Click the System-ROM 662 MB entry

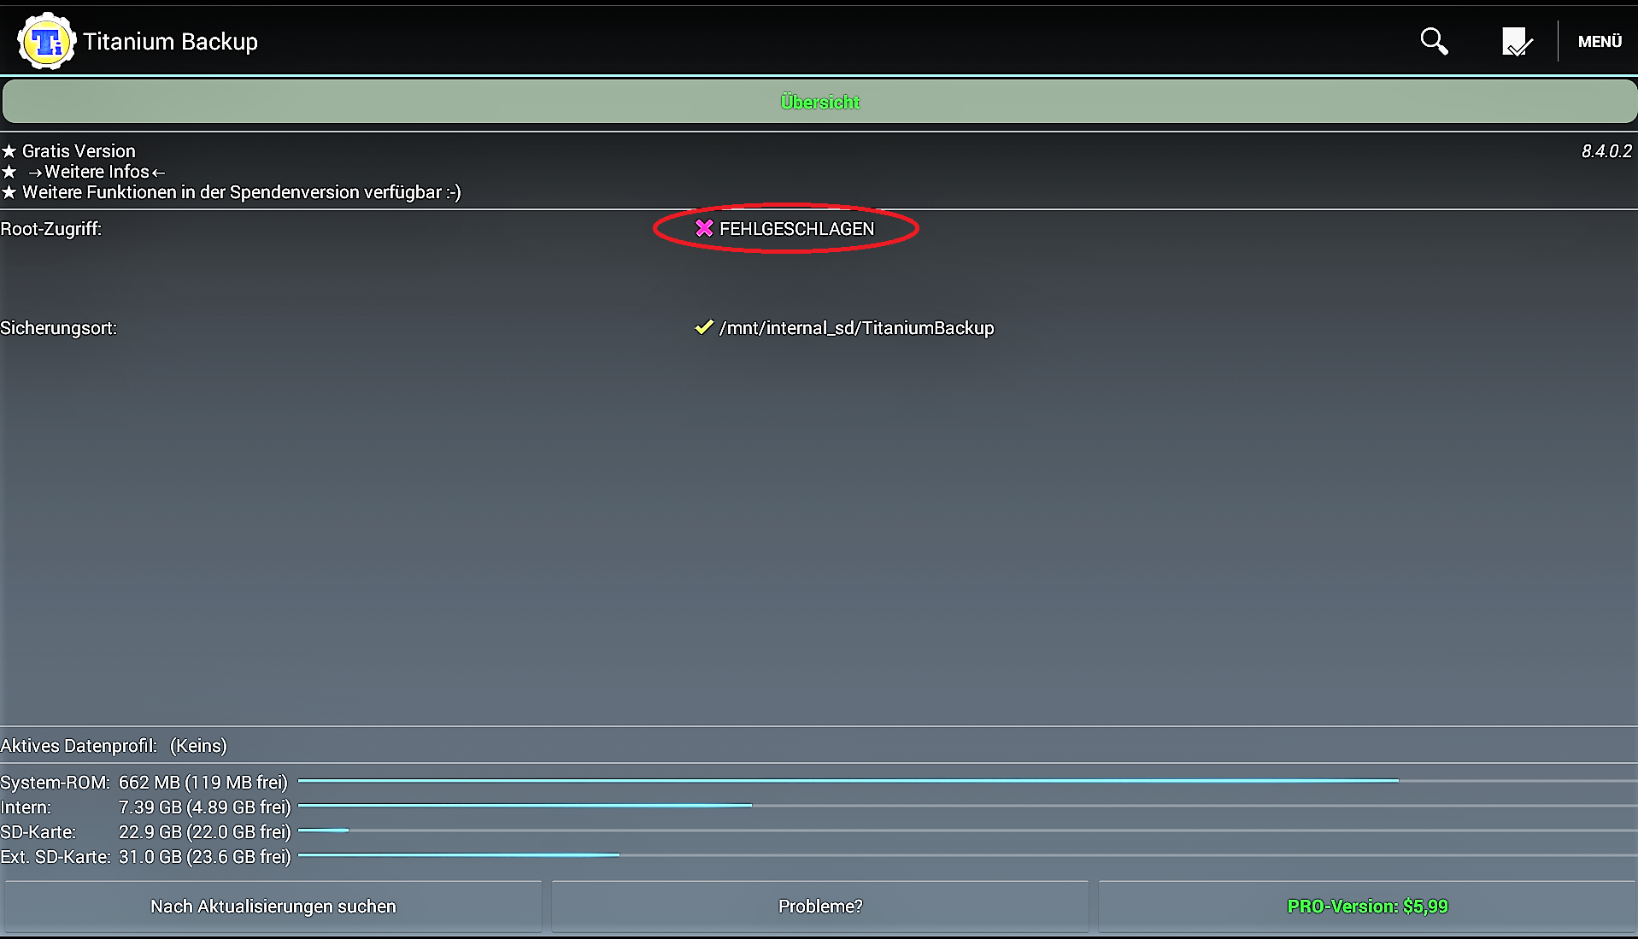point(144,783)
